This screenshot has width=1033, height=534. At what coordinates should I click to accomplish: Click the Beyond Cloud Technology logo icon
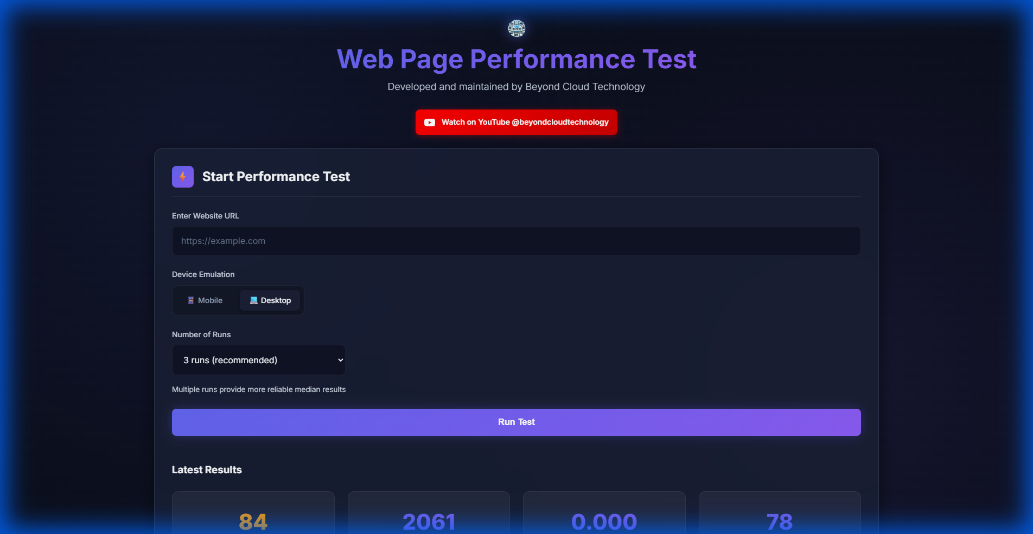tap(516, 28)
